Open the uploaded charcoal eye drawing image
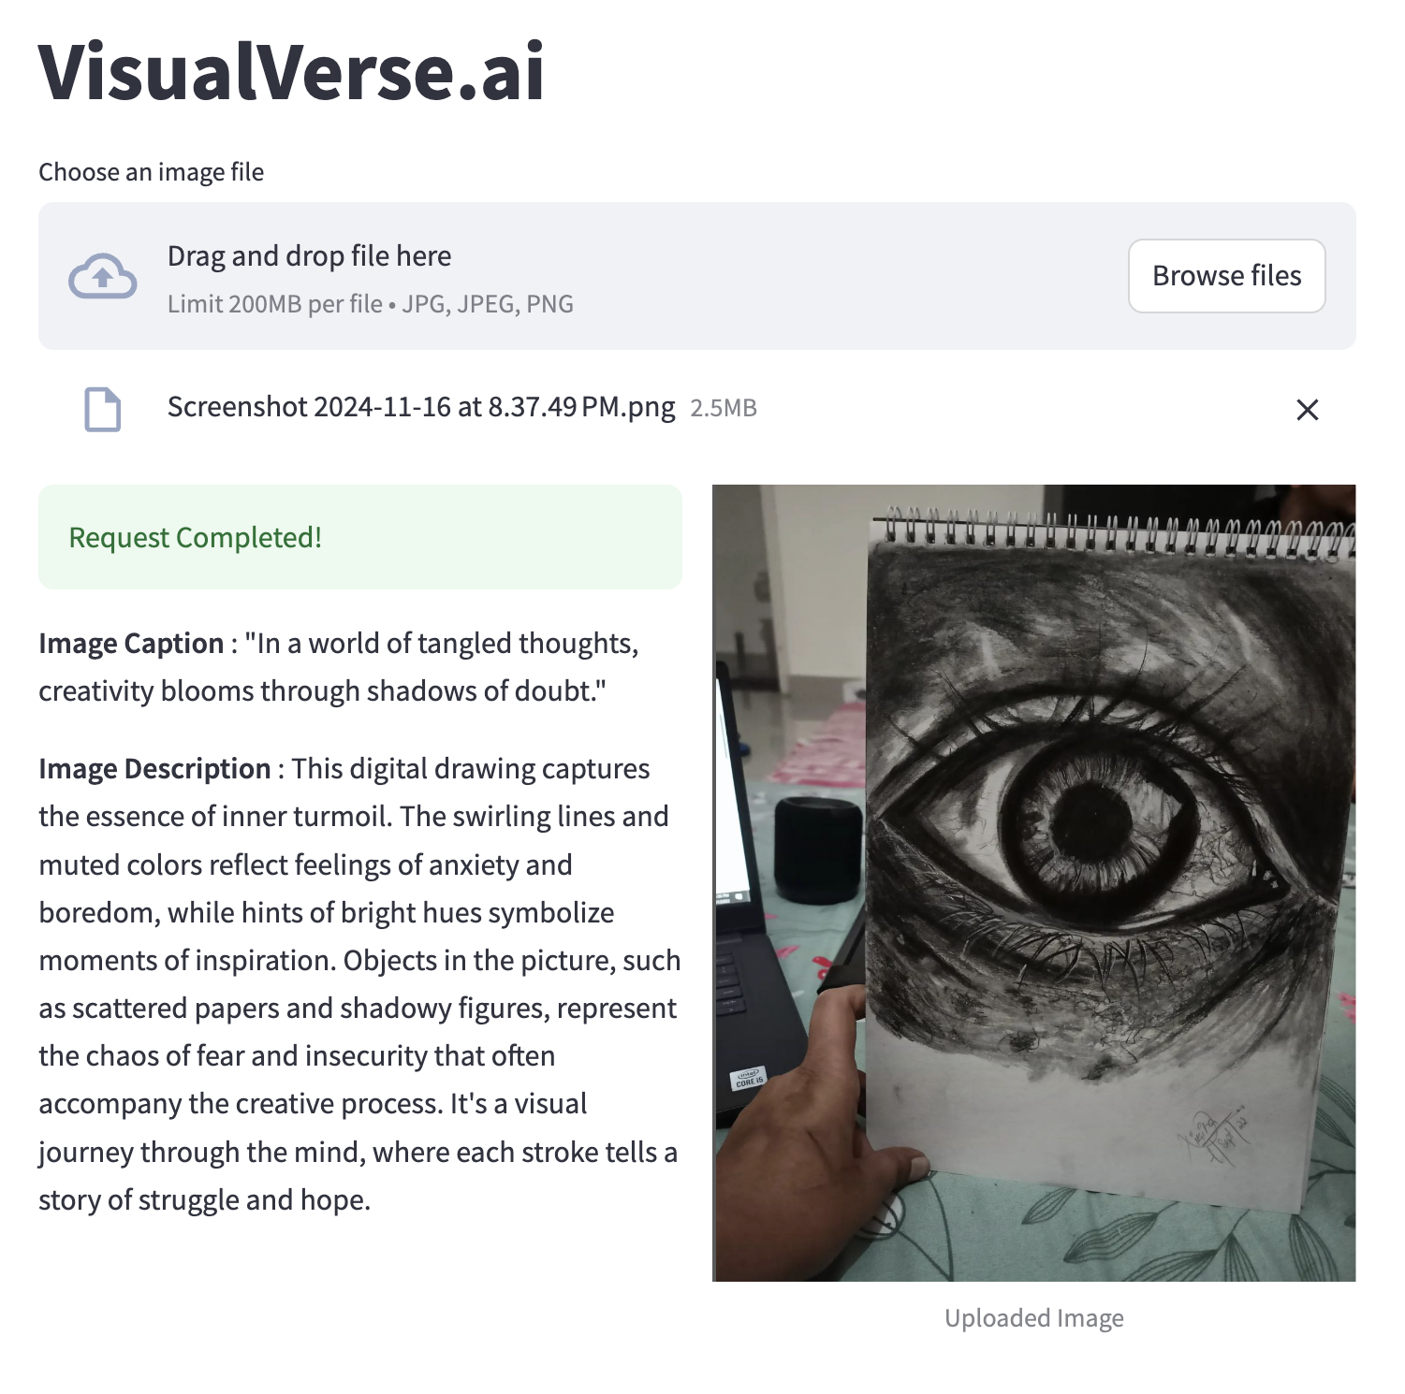This screenshot has height=1394, width=1405. click(1033, 883)
